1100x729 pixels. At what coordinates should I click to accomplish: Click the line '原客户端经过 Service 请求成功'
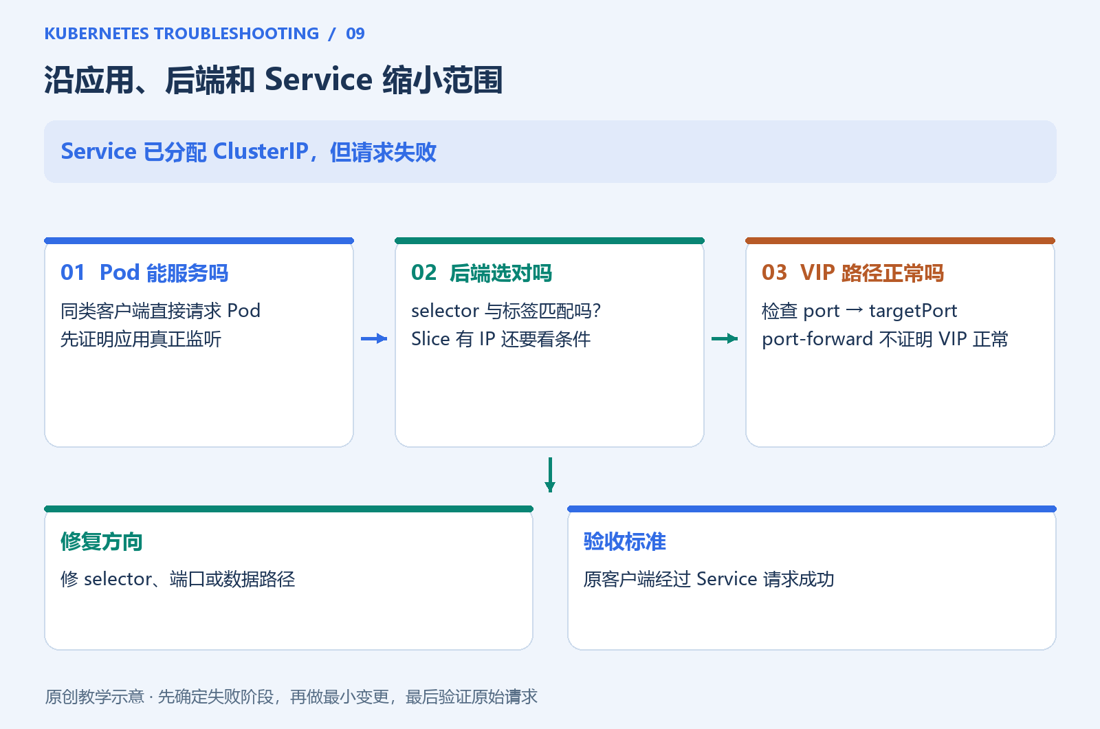(709, 579)
